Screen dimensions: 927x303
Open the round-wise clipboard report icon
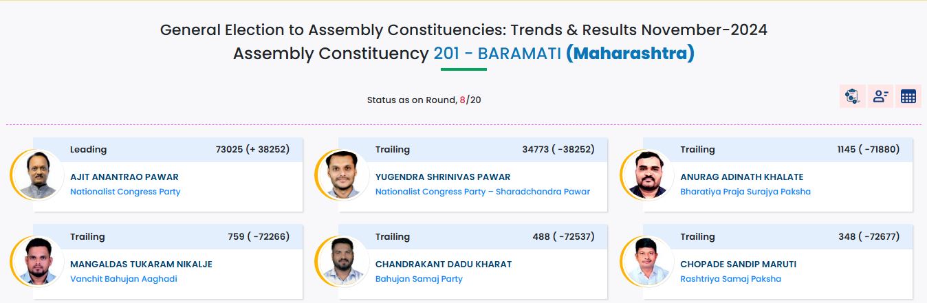tap(852, 96)
